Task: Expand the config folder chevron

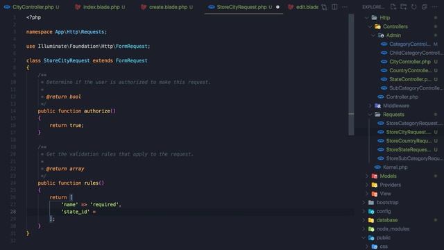Action: pos(364,211)
